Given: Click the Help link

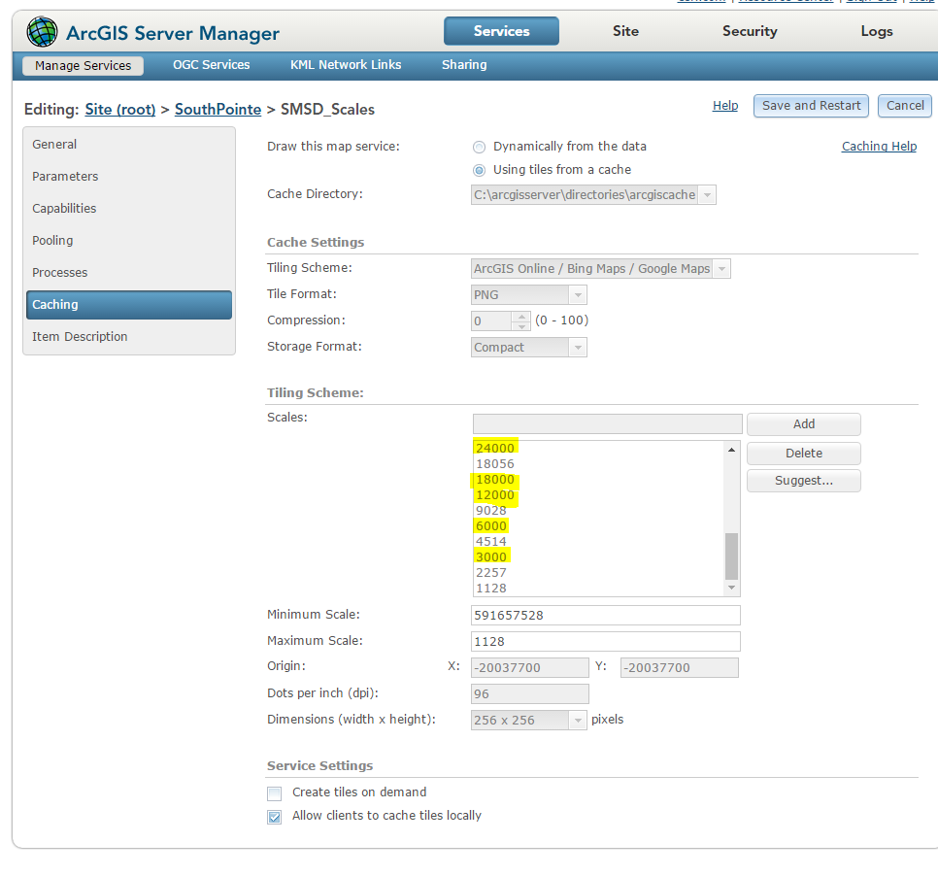Looking at the screenshot, I should (725, 106).
